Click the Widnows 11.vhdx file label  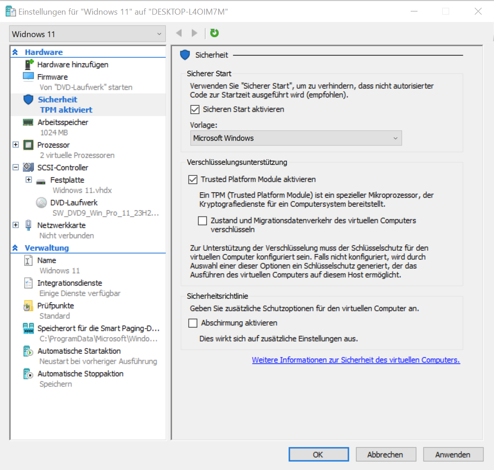[x=82, y=190]
